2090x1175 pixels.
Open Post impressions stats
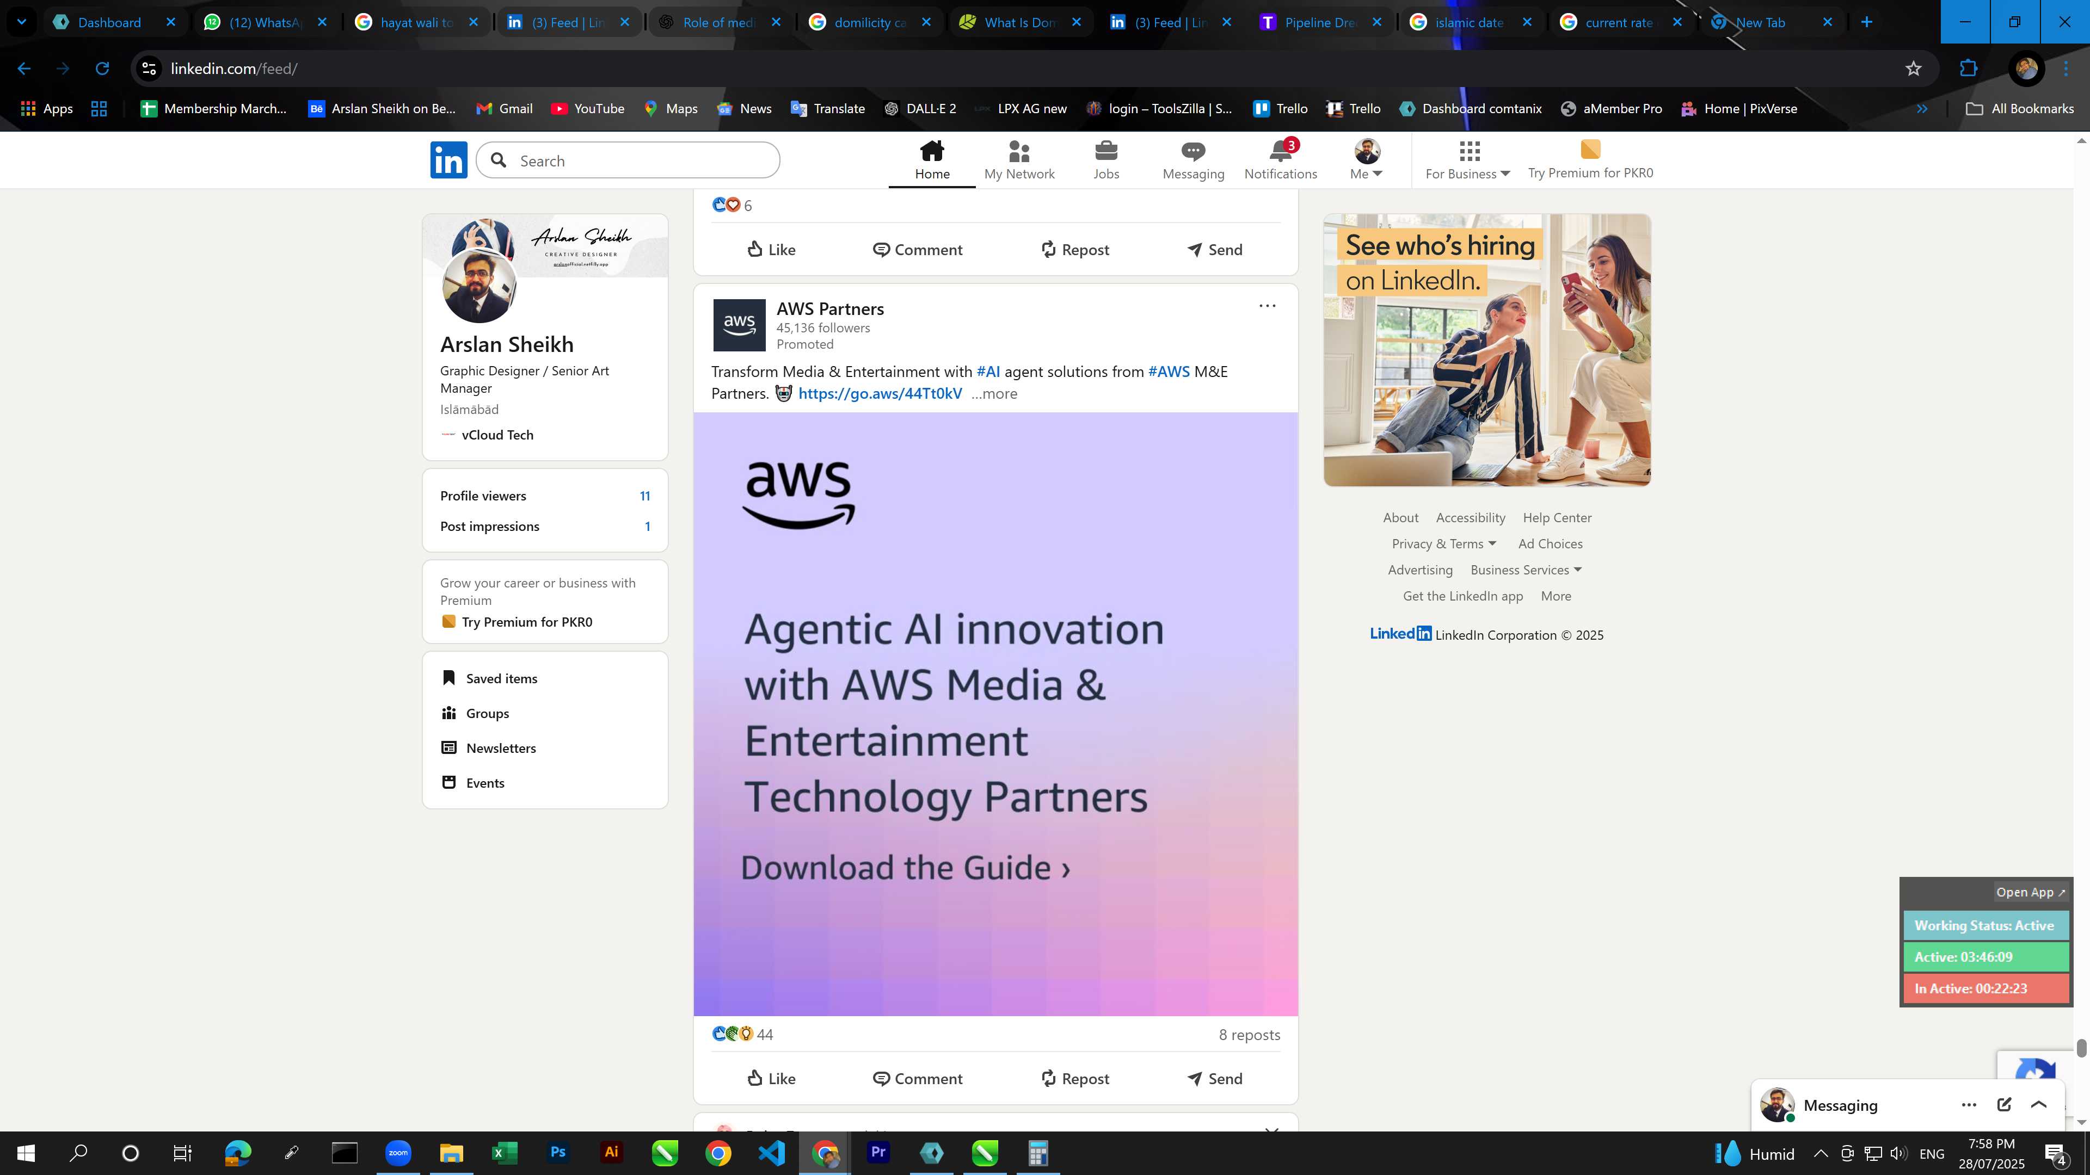pos(545,527)
